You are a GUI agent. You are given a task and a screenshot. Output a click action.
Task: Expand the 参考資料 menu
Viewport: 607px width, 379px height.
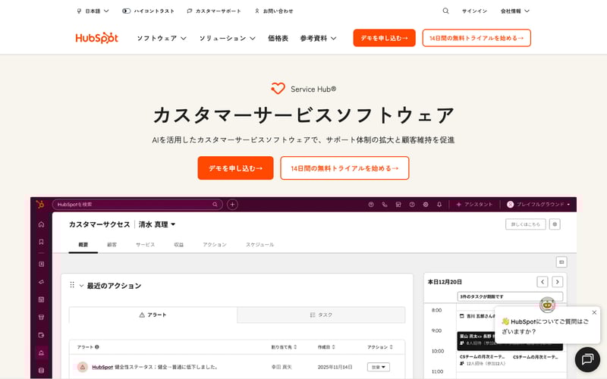tap(318, 38)
